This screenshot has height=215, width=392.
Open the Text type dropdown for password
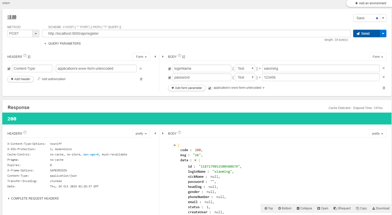(245, 77)
